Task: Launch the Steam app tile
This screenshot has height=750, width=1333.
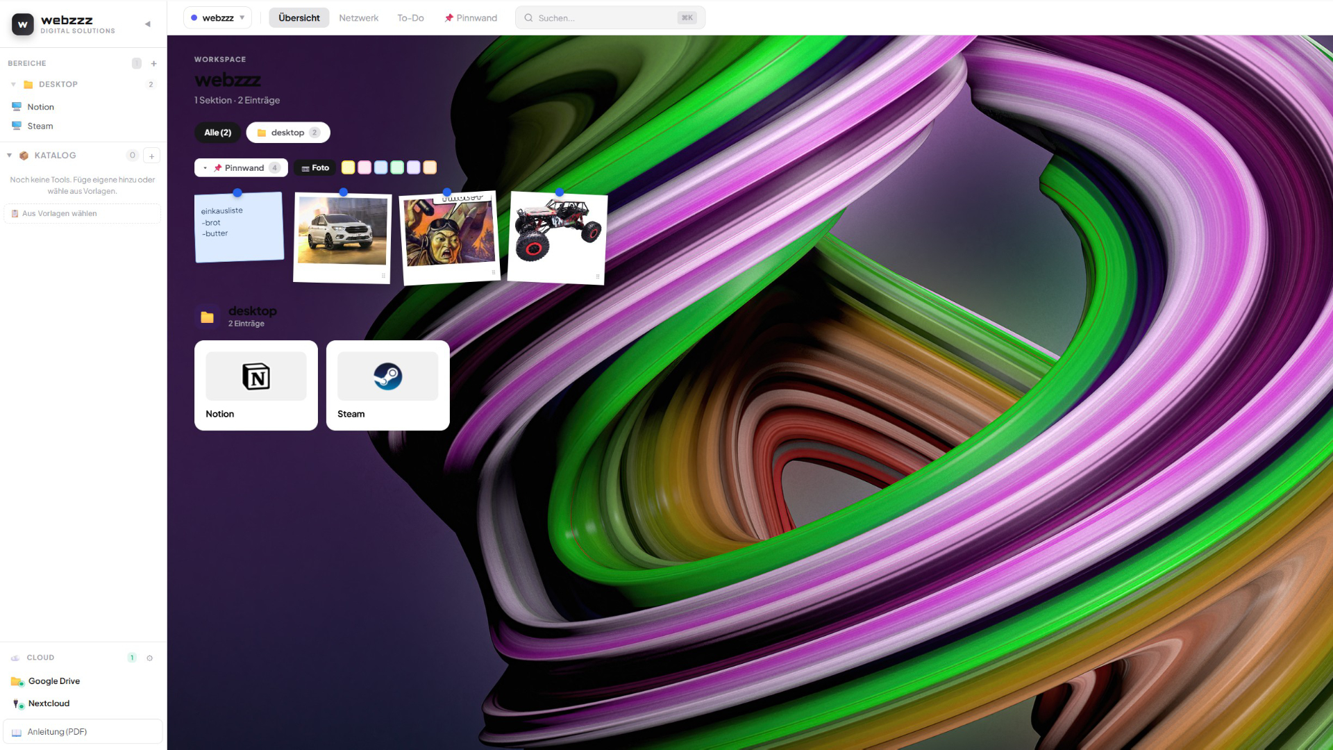Action: pyautogui.click(x=388, y=385)
